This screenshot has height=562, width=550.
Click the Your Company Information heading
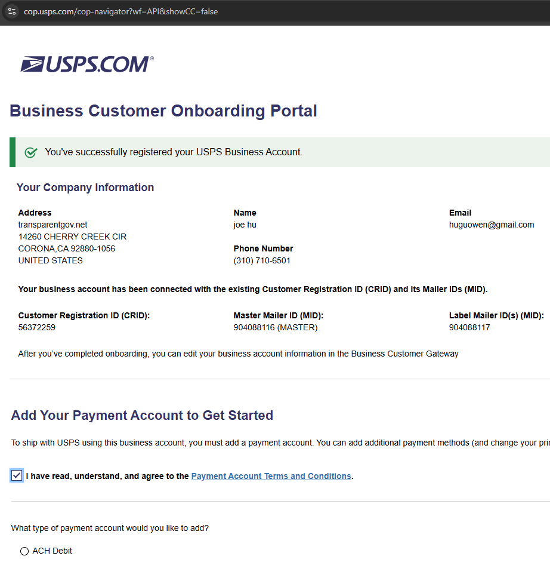point(85,188)
